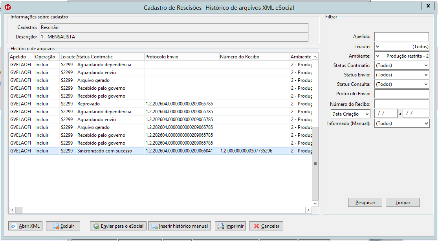
Task: Click protocol 1.2.202604.0000000000209066041
Action: tap(179, 151)
